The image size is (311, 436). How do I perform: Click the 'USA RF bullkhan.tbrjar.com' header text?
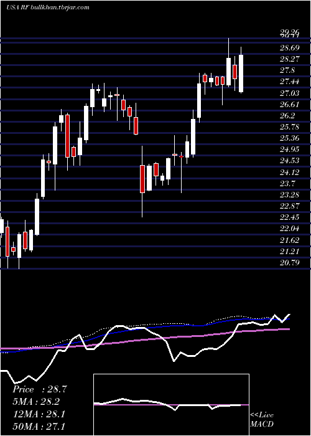click(47, 7)
